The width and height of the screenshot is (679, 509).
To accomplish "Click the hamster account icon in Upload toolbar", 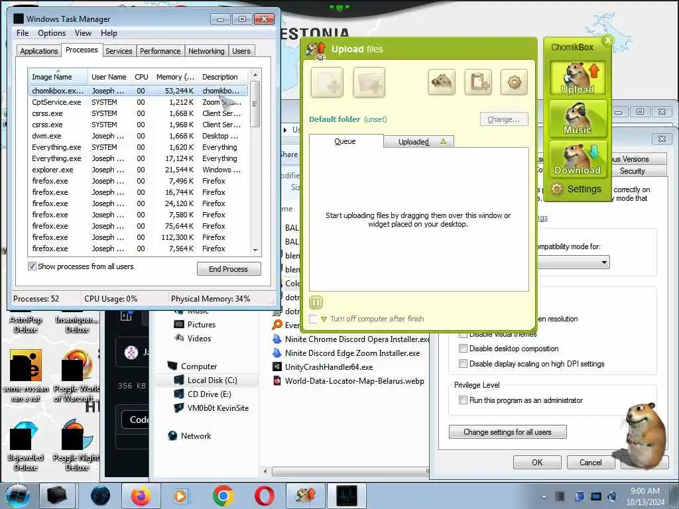I will [x=442, y=82].
